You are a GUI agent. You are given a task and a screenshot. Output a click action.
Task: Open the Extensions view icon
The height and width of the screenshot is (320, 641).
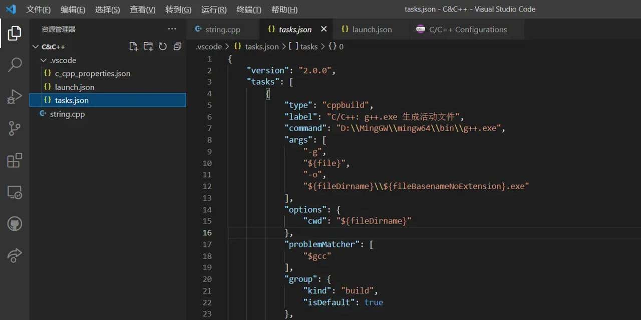pyautogui.click(x=14, y=160)
